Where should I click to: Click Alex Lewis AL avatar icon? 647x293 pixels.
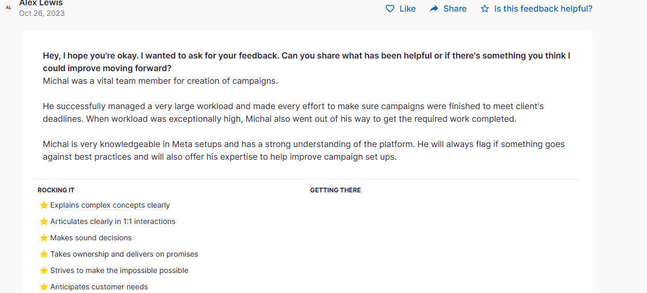8,7
